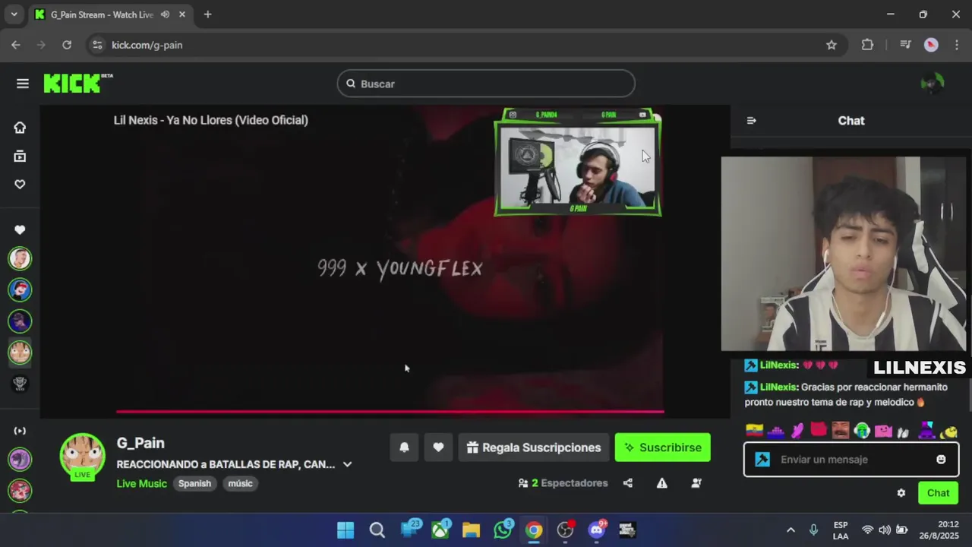Toggle stream notifications bell
Image resolution: width=972 pixels, height=547 pixels.
[404, 447]
